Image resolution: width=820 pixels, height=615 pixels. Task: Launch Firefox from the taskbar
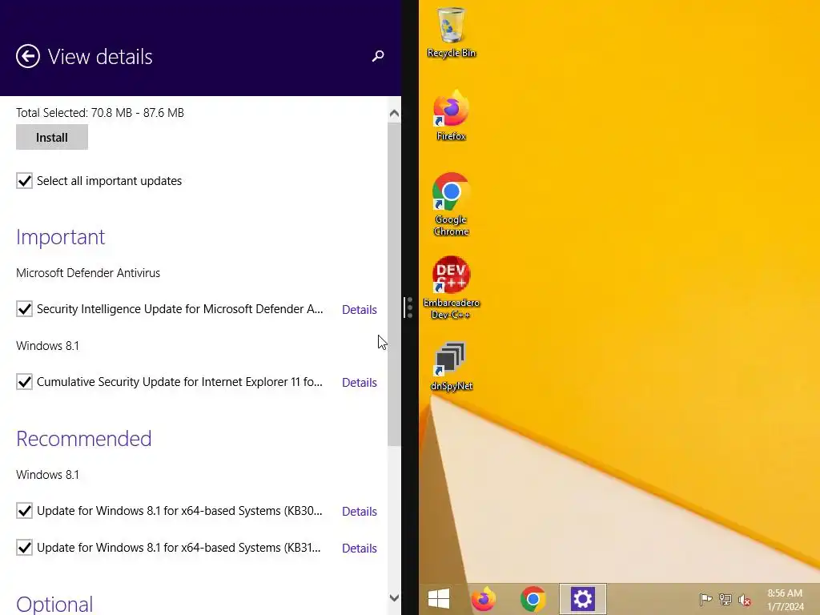(483, 599)
